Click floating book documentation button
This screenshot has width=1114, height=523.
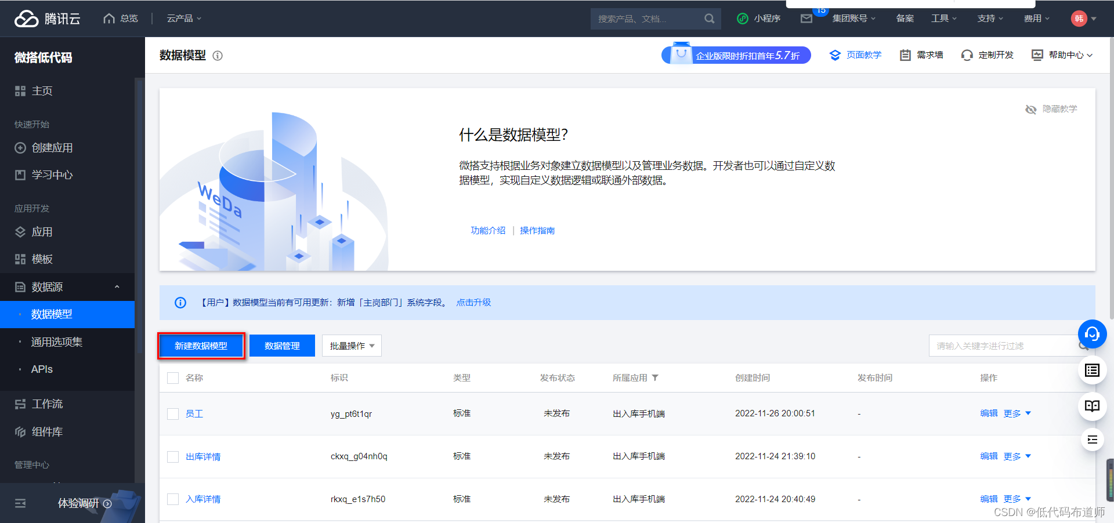(1093, 406)
